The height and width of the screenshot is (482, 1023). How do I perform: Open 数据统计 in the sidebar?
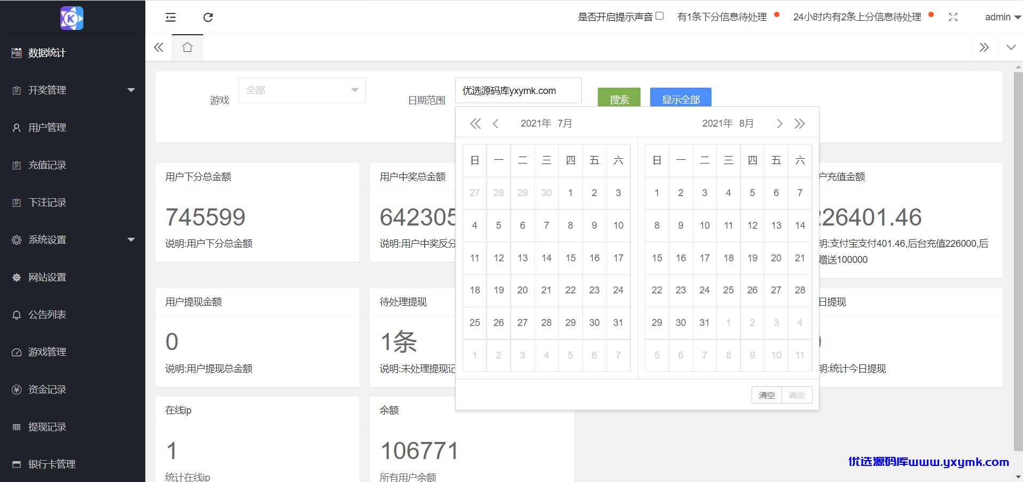tap(73, 53)
